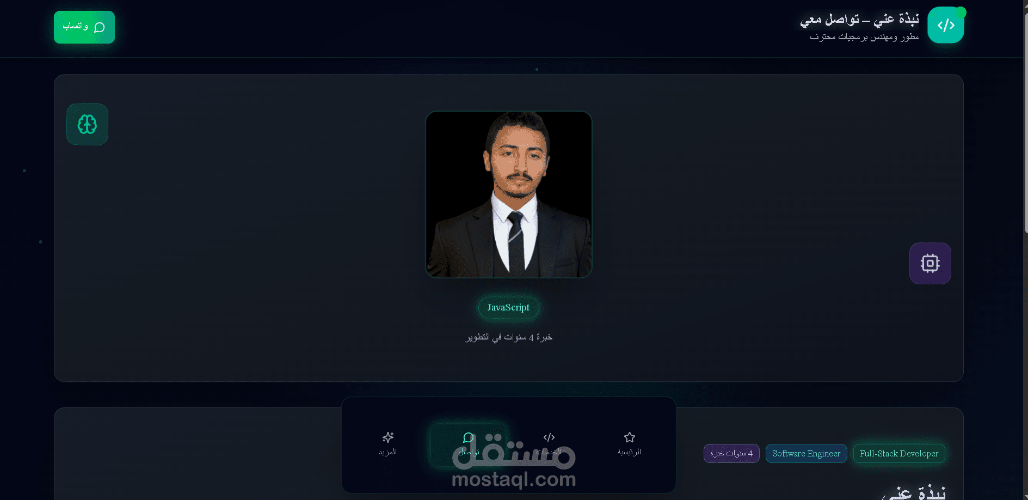Open the الرئيسية navigation tab
Screen dimensions: 1028x500
(x=630, y=444)
